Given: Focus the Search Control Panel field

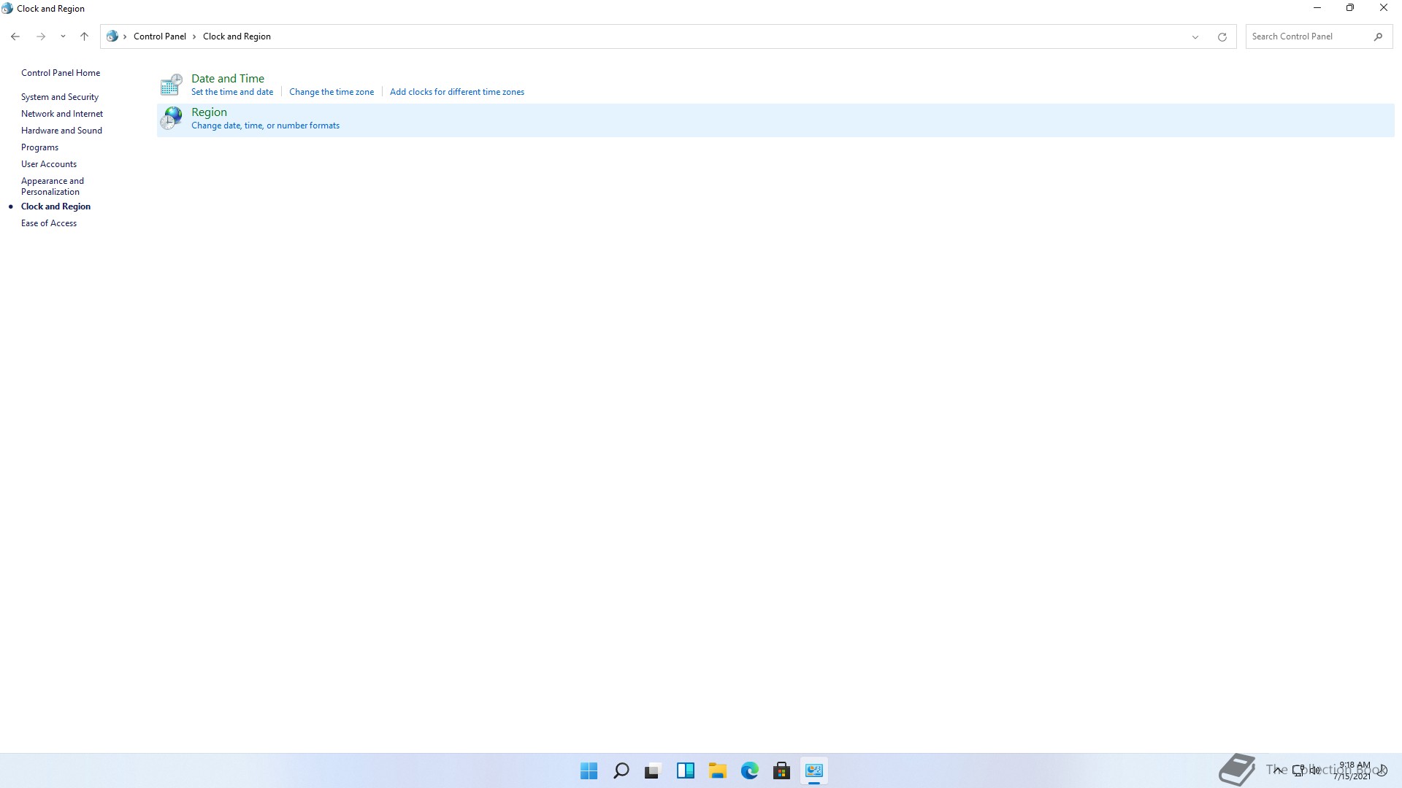Looking at the screenshot, I should 1307,36.
